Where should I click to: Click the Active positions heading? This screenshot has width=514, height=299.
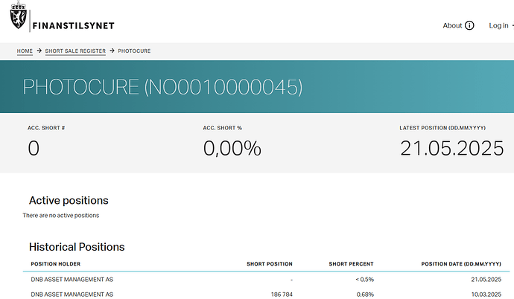click(69, 200)
